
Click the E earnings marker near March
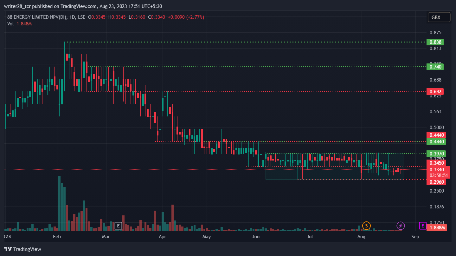click(x=118, y=226)
